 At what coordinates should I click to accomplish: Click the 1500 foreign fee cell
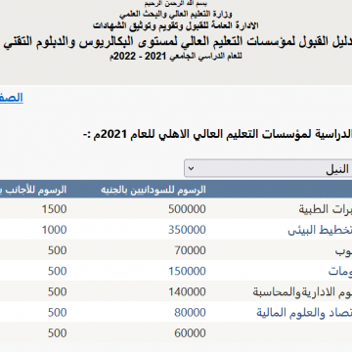pyautogui.click(x=54, y=209)
